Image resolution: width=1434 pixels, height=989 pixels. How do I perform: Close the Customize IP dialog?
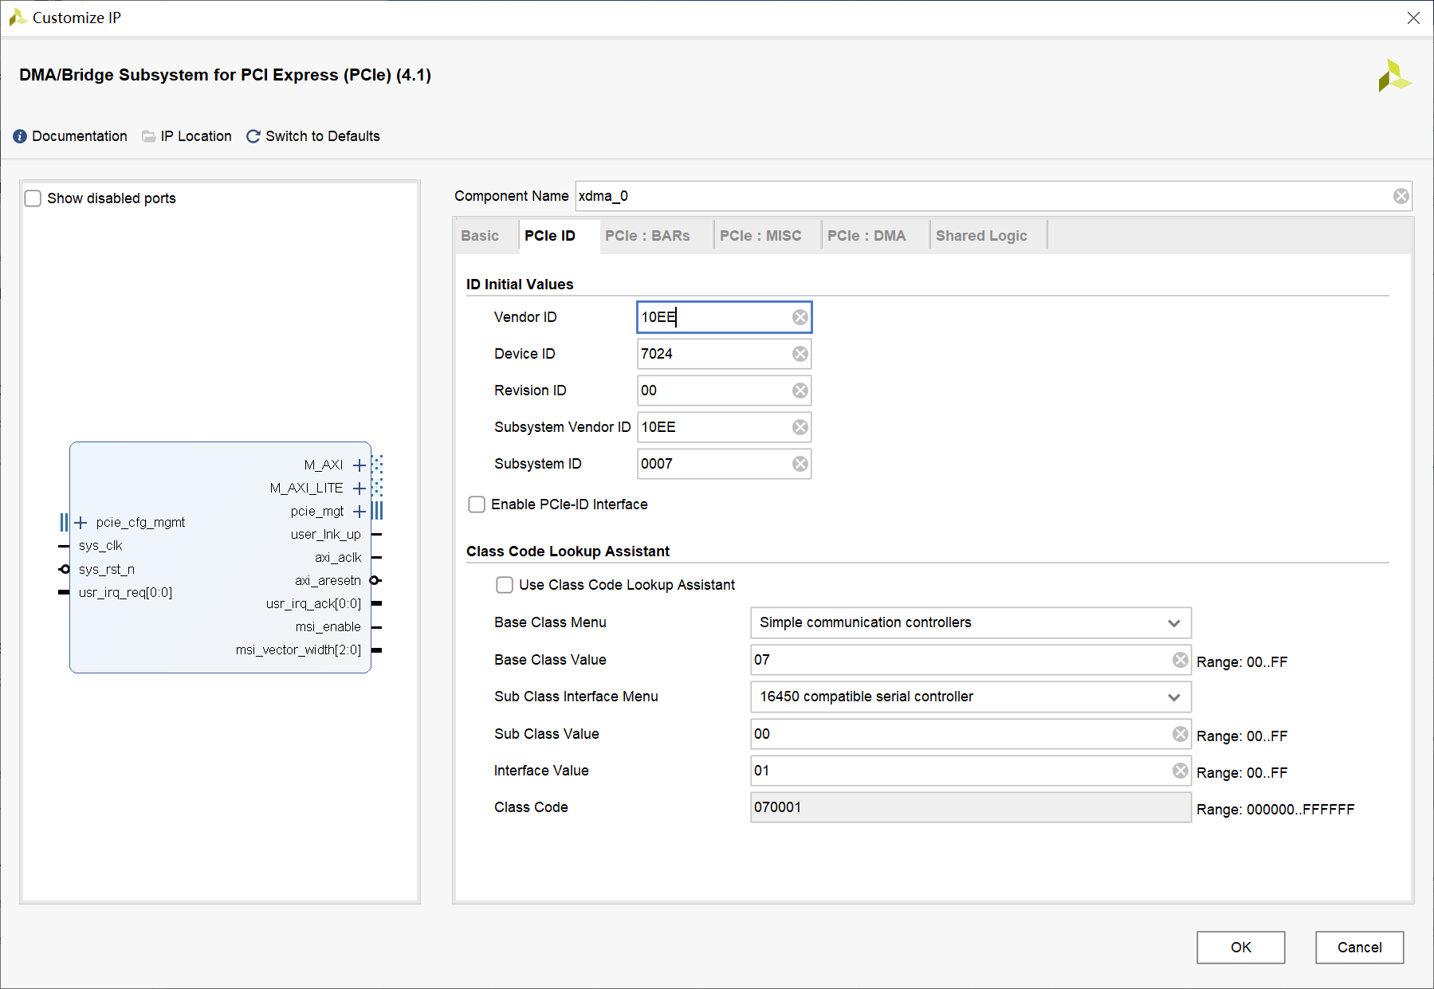(x=1413, y=18)
